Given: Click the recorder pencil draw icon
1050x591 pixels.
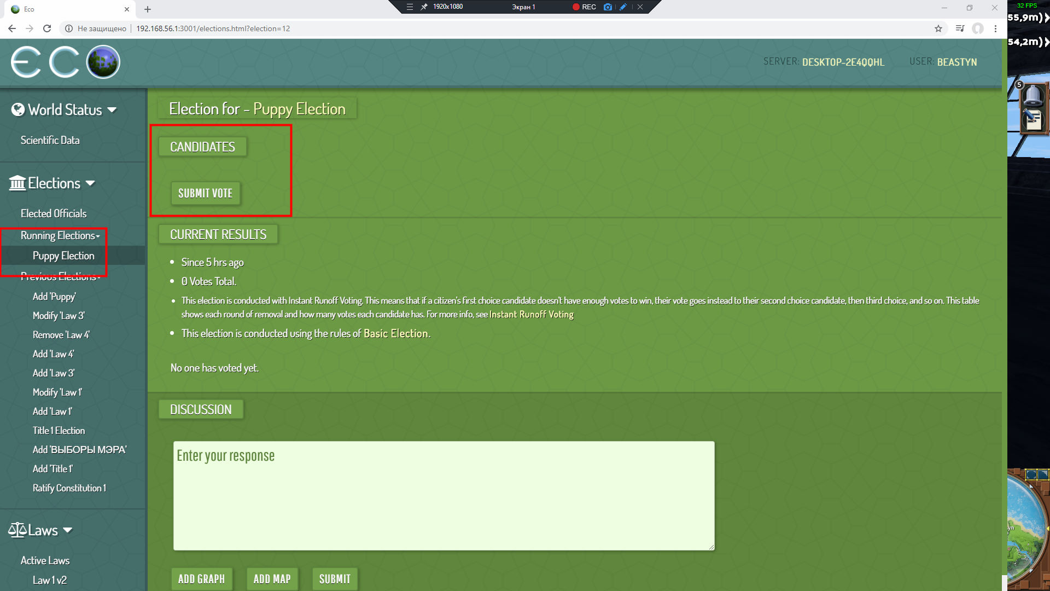Looking at the screenshot, I should 623,7.
